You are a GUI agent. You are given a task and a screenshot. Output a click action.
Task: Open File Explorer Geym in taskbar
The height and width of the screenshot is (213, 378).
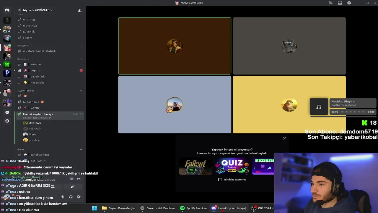click(x=119, y=208)
